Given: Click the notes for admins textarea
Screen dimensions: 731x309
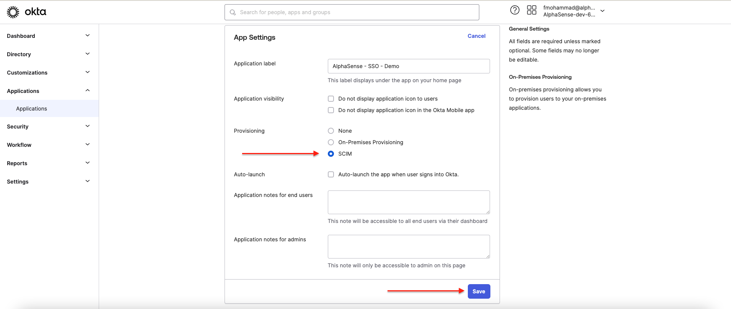Looking at the screenshot, I should coord(409,247).
